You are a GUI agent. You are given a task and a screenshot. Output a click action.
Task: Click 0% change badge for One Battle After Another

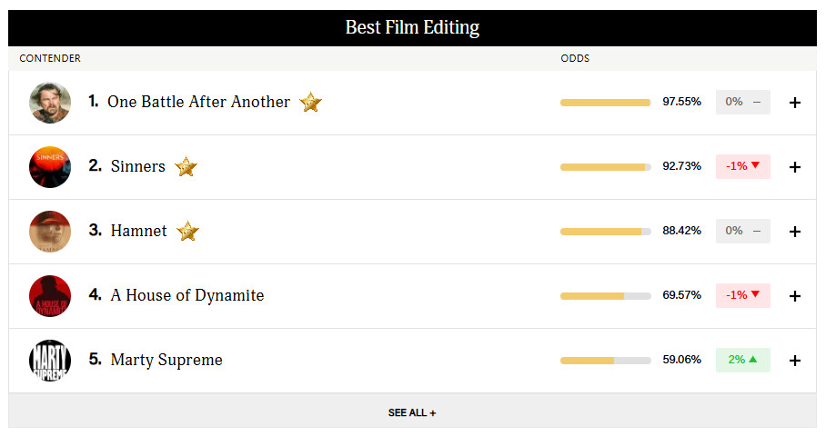click(x=742, y=102)
